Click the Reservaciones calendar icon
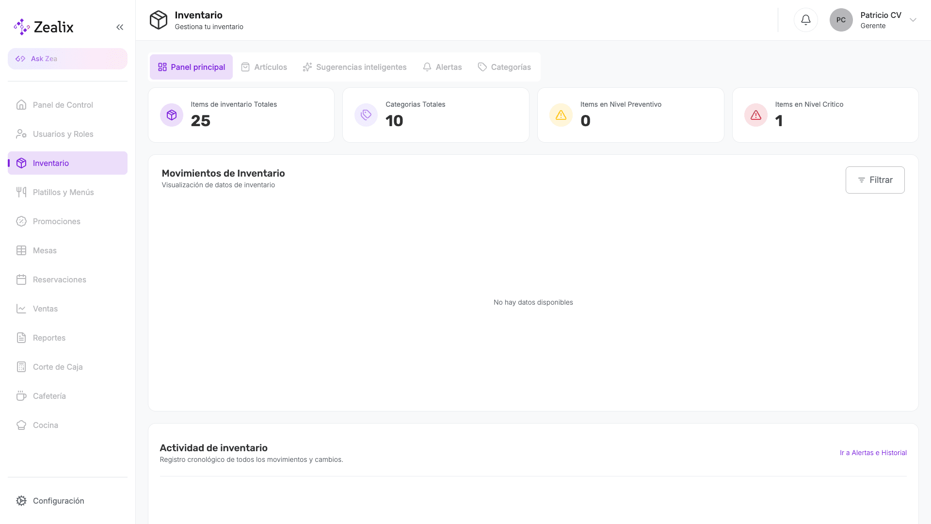Screen dimensions: 931x524 coord(21,279)
